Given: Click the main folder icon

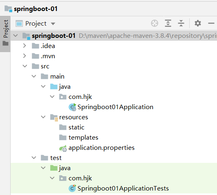Looking at the screenshot, I should (x=44, y=76).
